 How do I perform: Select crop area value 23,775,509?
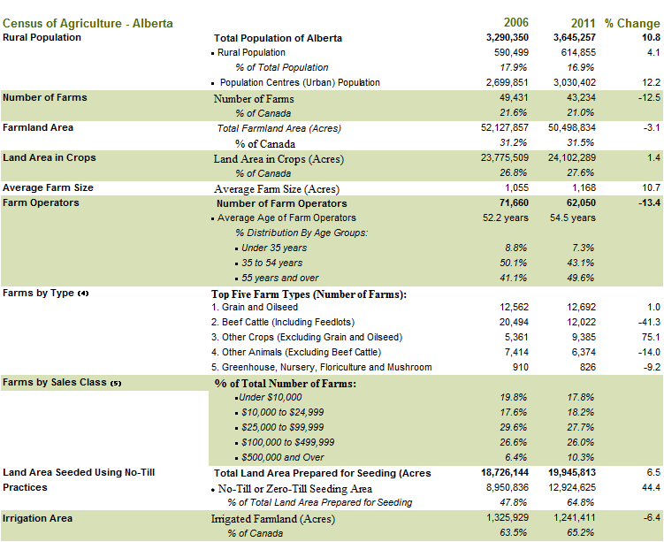point(505,157)
